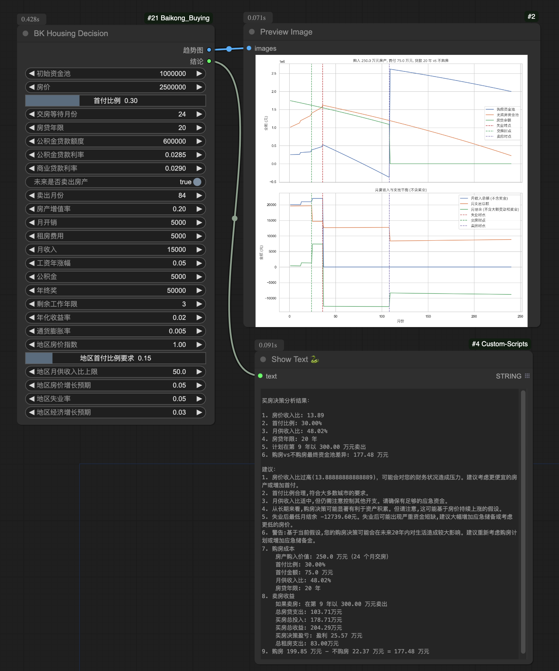Decrease 房价 with left arrow
The height and width of the screenshot is (671, 559).
[x=32, y=87]
